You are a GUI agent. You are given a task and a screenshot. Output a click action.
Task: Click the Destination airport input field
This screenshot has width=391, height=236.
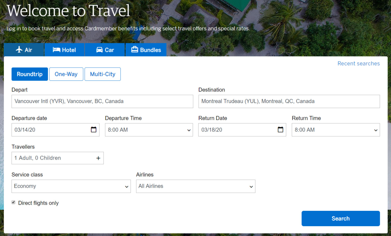coord(289,102)
